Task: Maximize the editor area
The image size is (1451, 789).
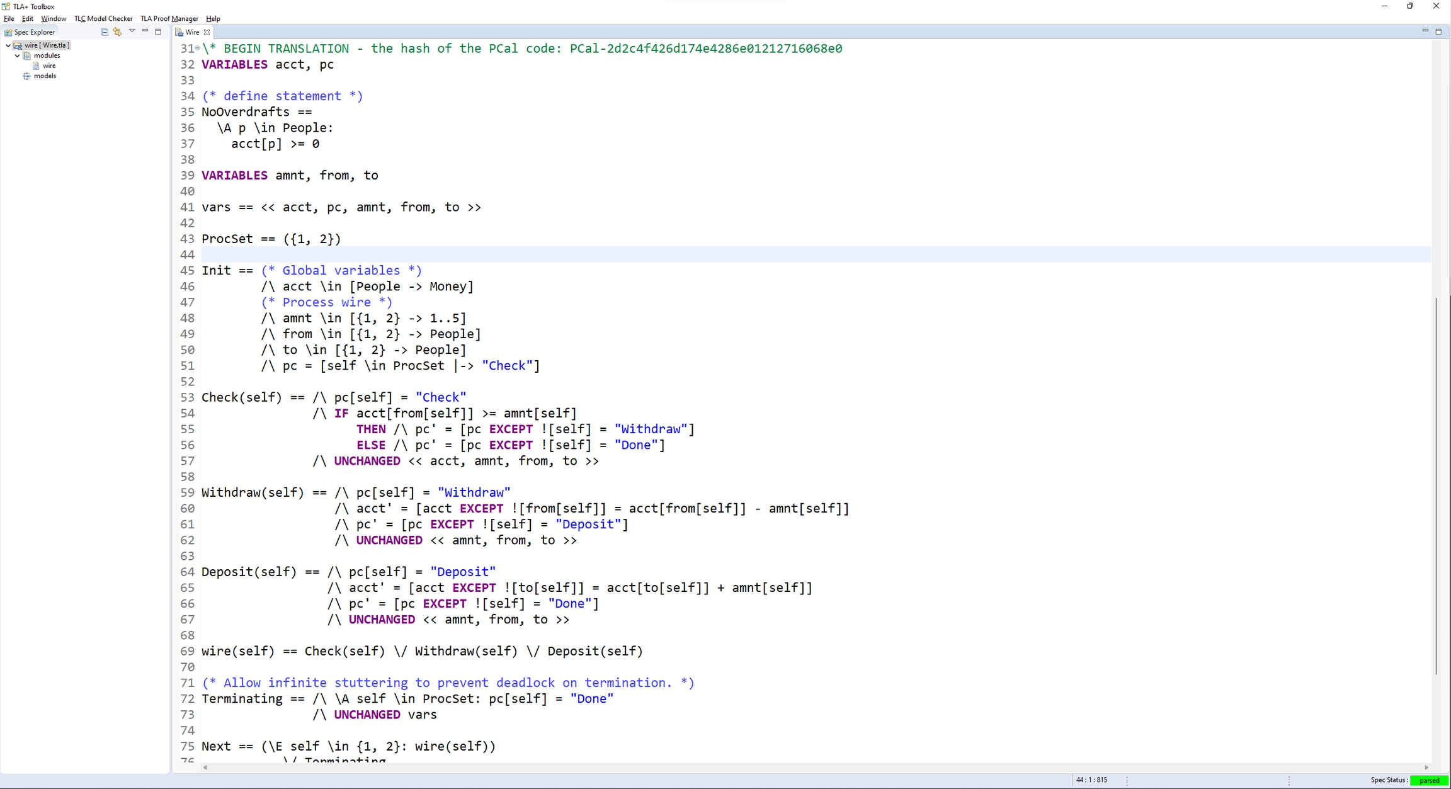Action: tap(1440, 31)
